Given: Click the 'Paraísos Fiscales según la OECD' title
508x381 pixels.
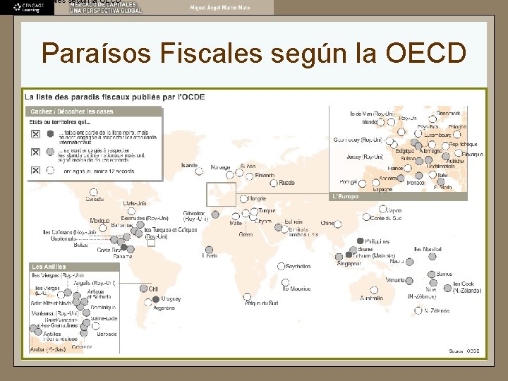Looking at the screenshot, I should (254, 53).
